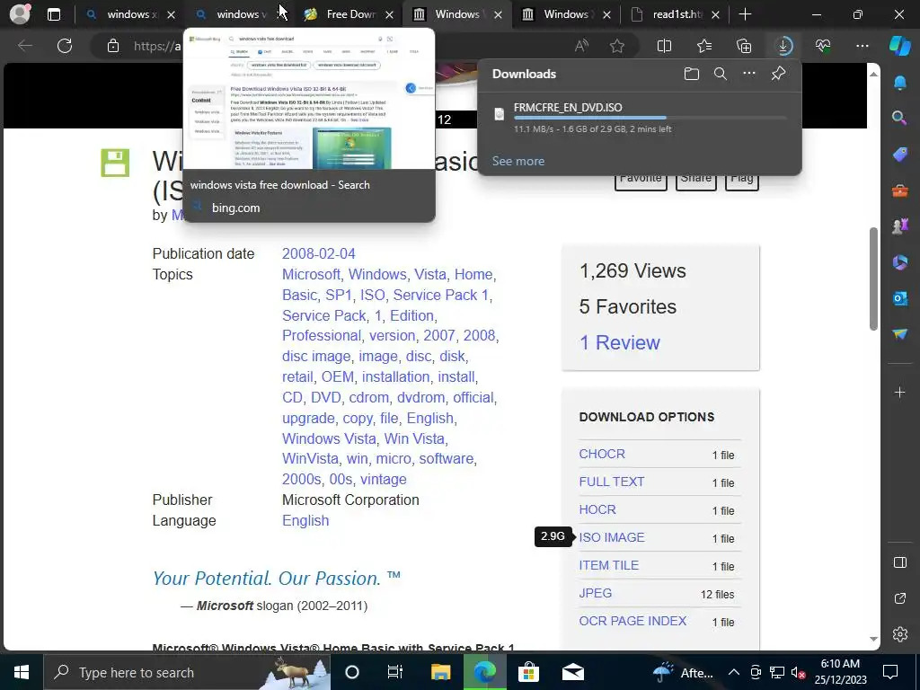This screenshot has height=690, width=920.
Task: Open the Cortana circle taskbar icon
Action: tap(351, 672)
